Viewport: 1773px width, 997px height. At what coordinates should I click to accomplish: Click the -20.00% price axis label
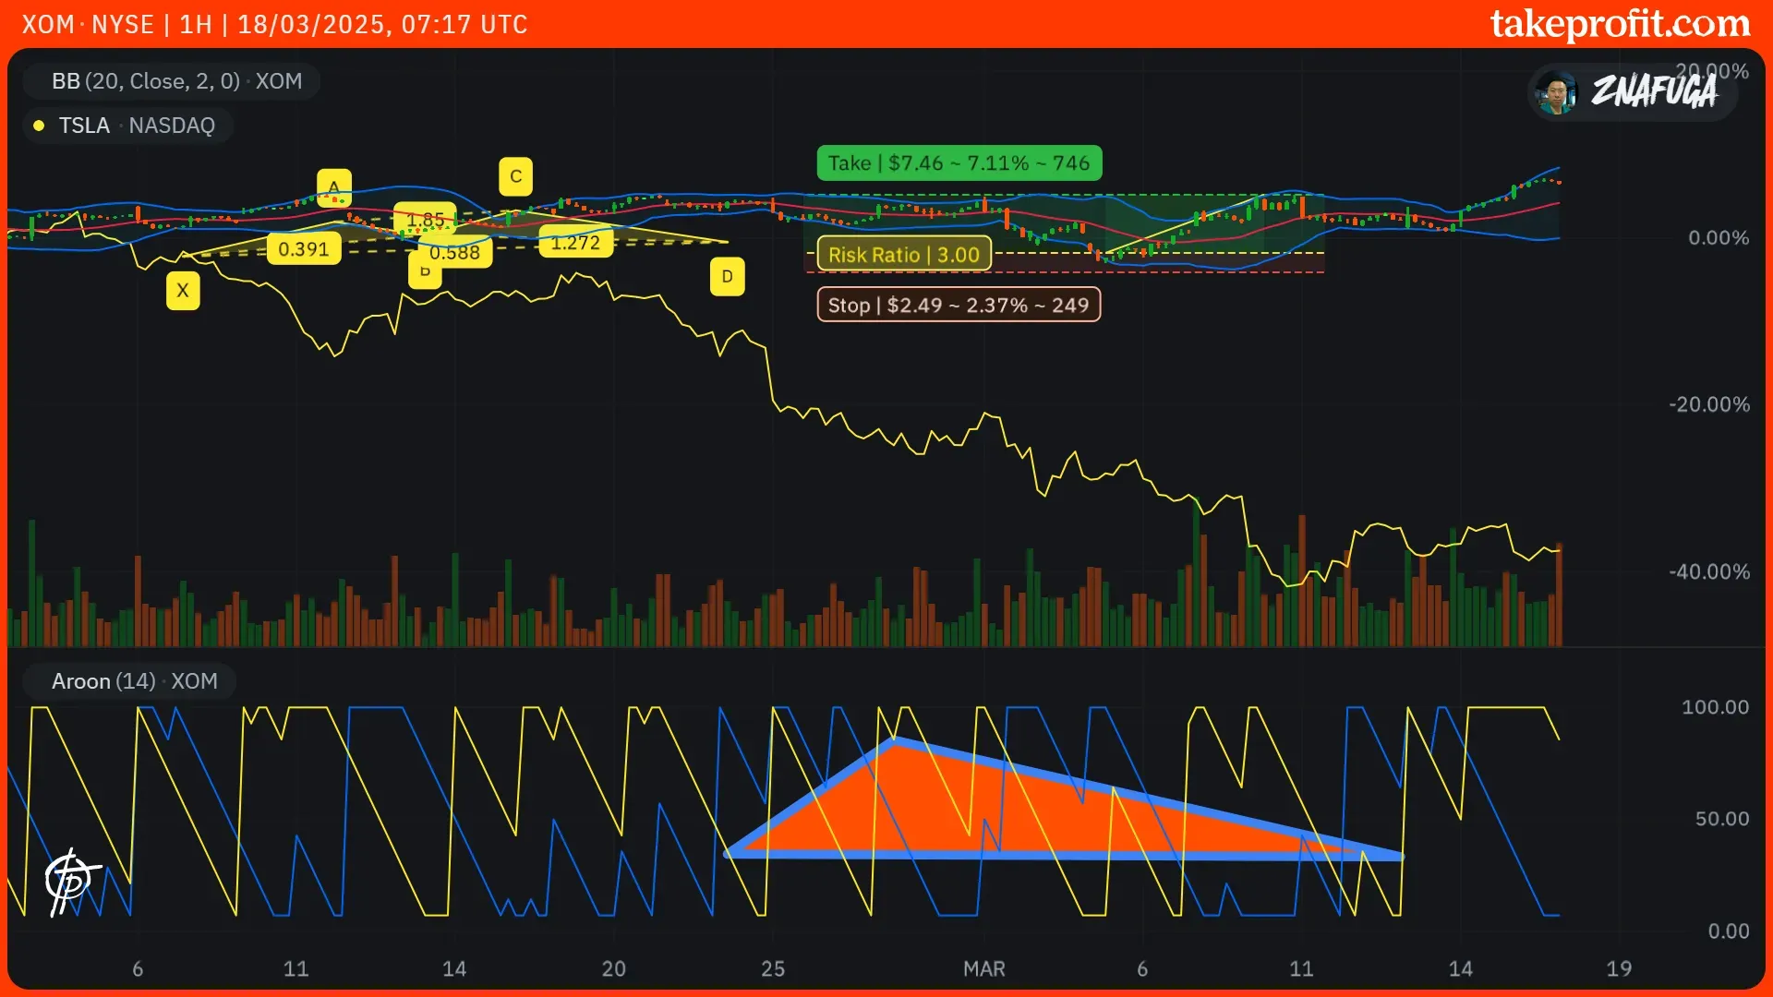1708,404
